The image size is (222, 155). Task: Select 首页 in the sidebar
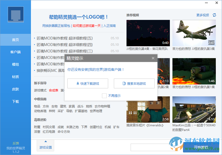click(x=15, y=40)
